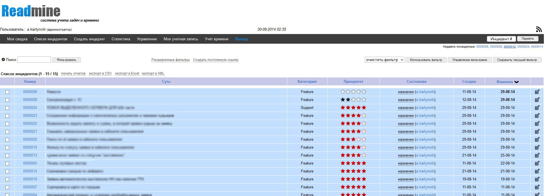Click экспорт в Excel link
Viewport: 545px width, 196px height.
[127, 73]
